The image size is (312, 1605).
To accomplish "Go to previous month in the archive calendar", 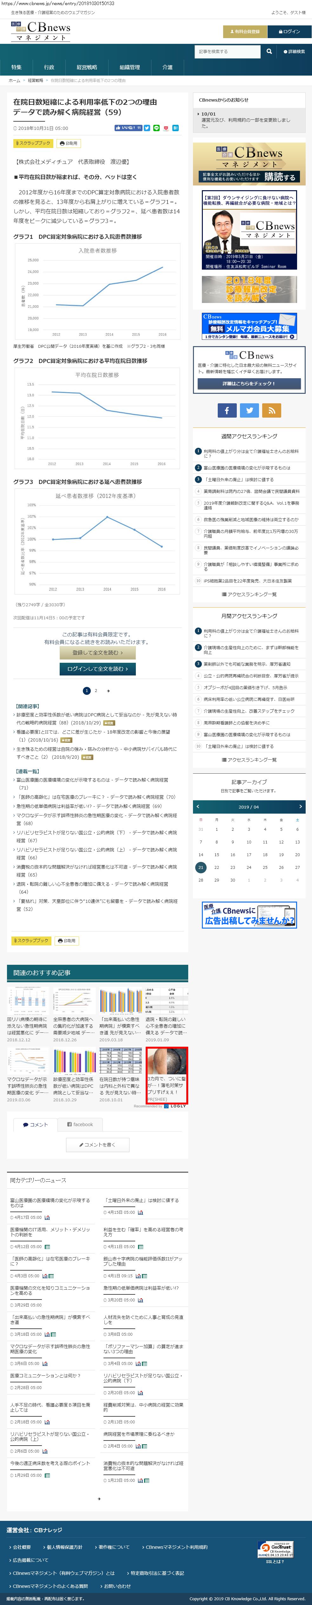I will [198, 806].
